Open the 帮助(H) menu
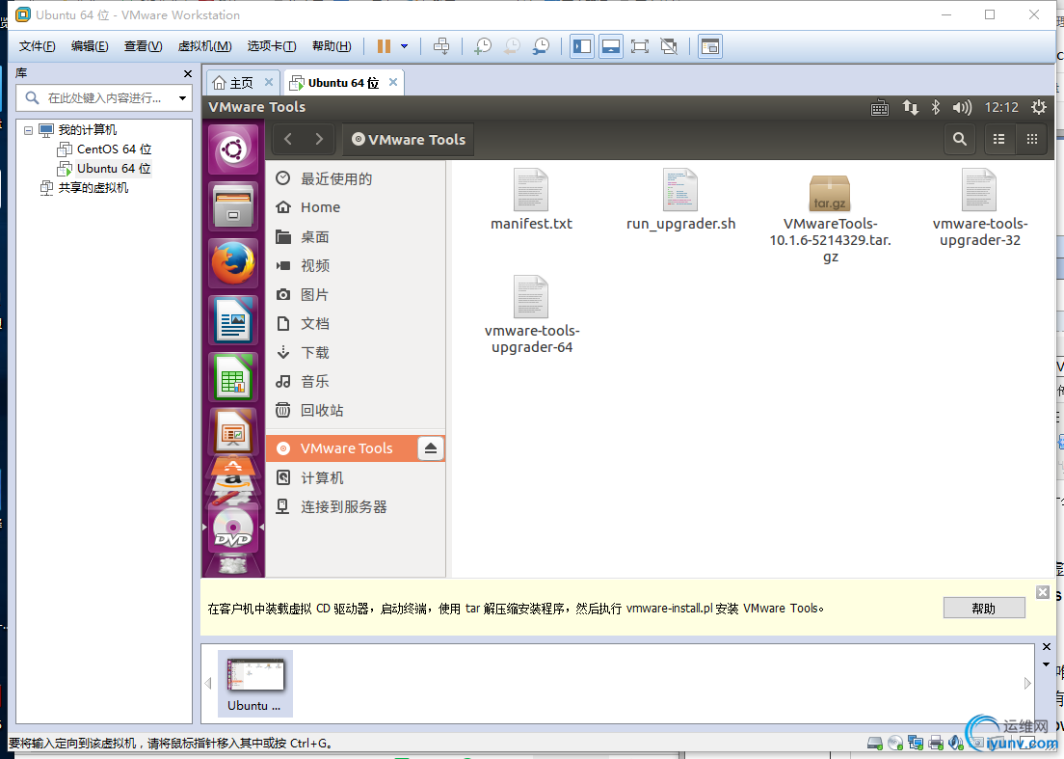The width and height of the screenshot is (1064, 759). click(x=332, y=46)
